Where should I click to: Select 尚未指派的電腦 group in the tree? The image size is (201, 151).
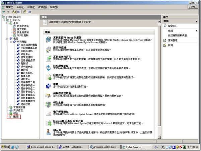coord(29,45)
